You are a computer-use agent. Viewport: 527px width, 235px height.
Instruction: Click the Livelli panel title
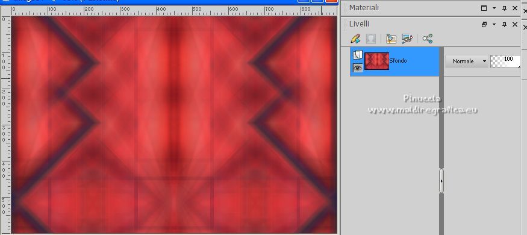pos(359,24)
